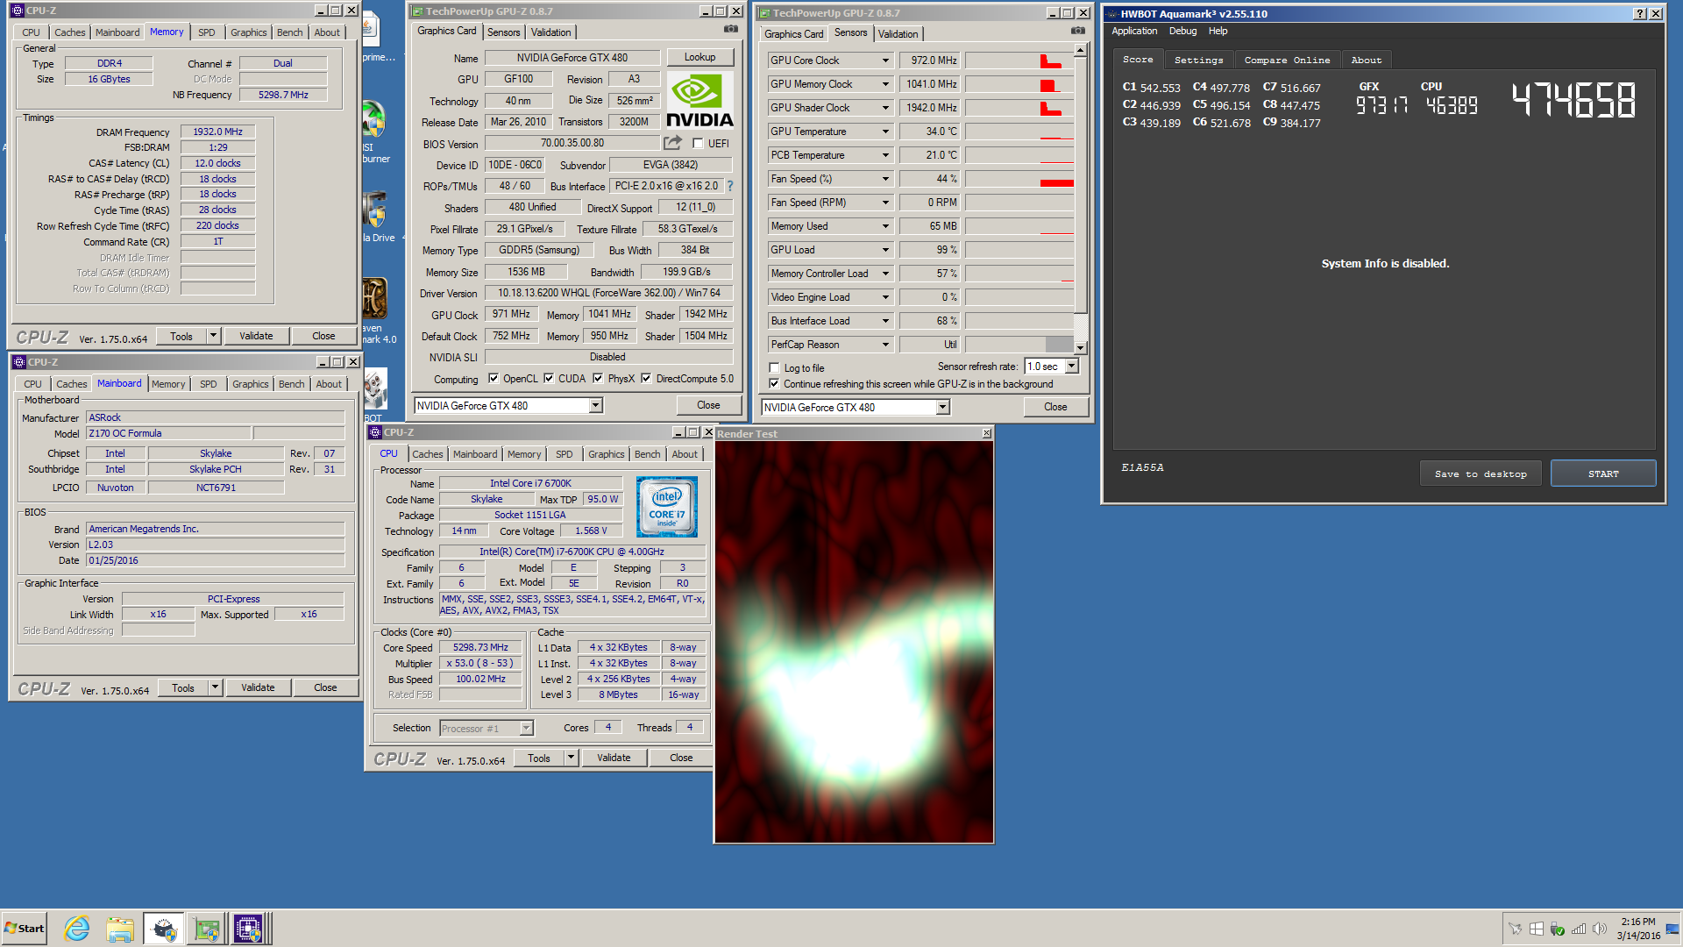This screenshot has height=947, width=1683.
Task: Click the CPU-Z chip icon in the taskbar
Action: click(248, 929)
